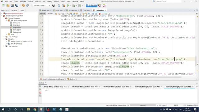The height and width of the screenshot is (112, 199).
Task: Close the Project.java editor tab
Action: 106,10
